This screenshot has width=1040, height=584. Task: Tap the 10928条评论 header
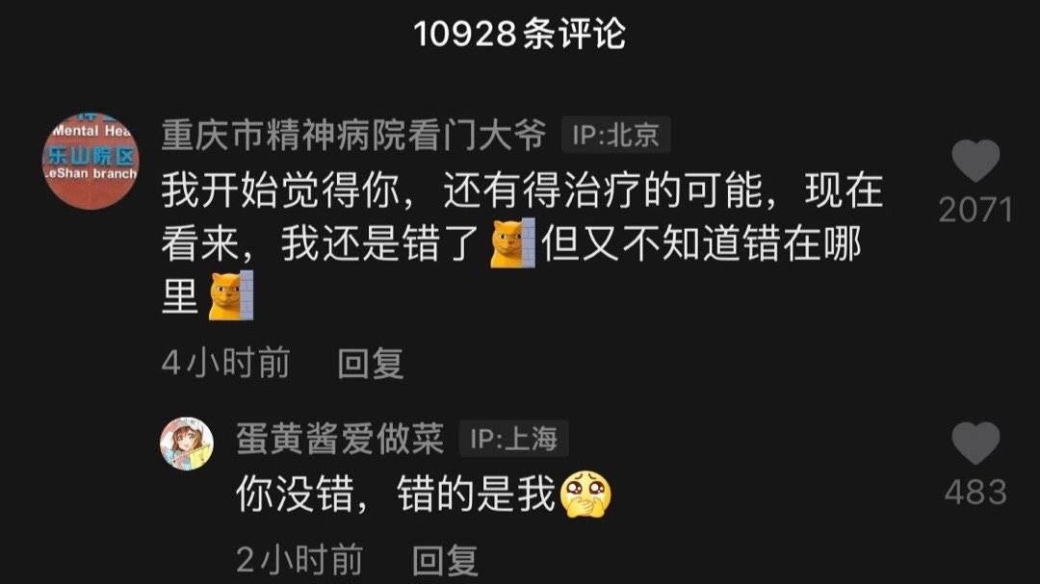(520, 33)
